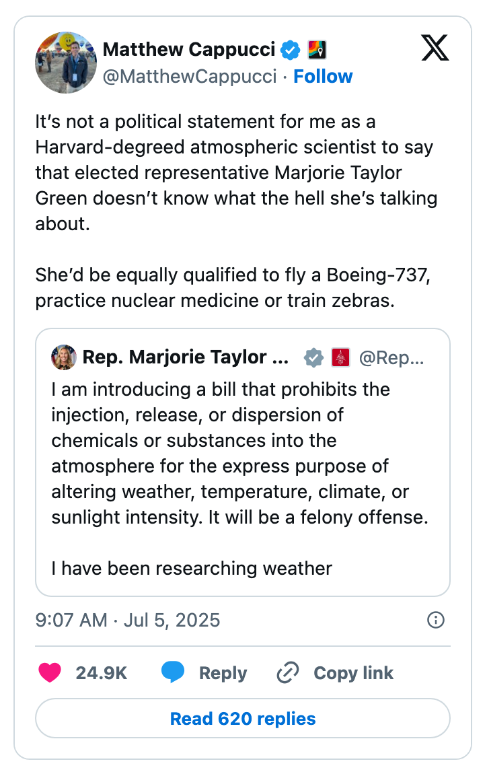Click Matthew Cappucci's blue verified badge
The height and width of the screenshot is (774, 487).
[x=289, y=48]
